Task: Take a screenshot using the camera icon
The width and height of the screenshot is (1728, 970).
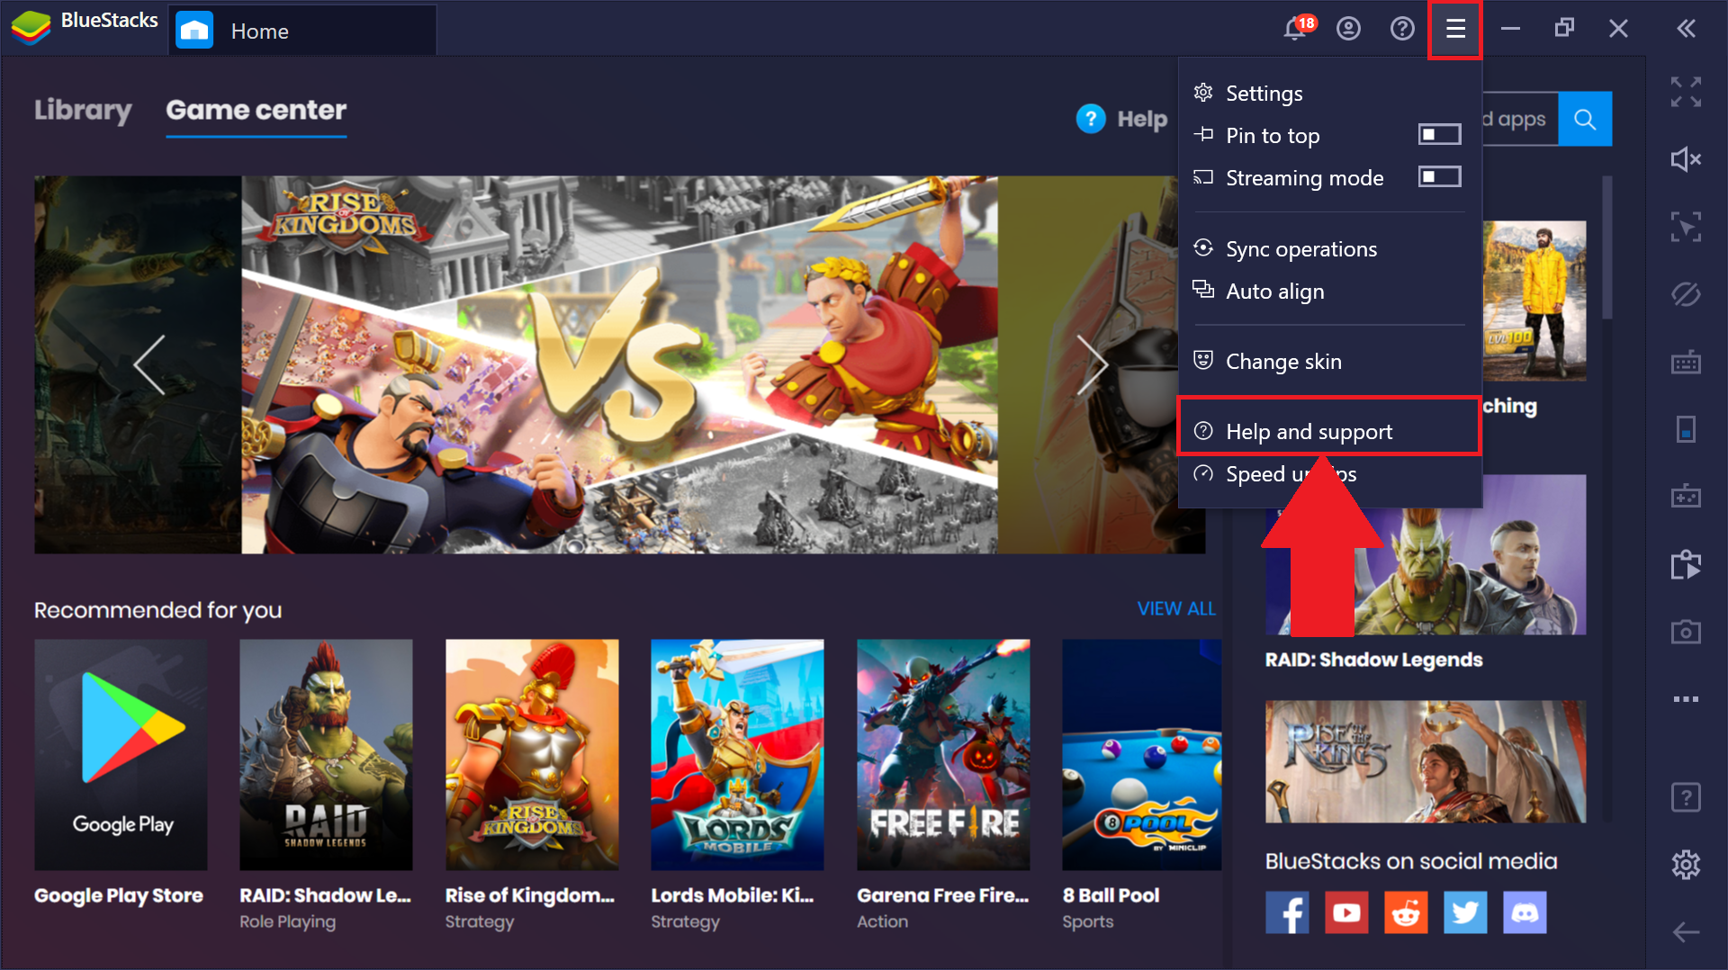Action: tap(1685, 631)
